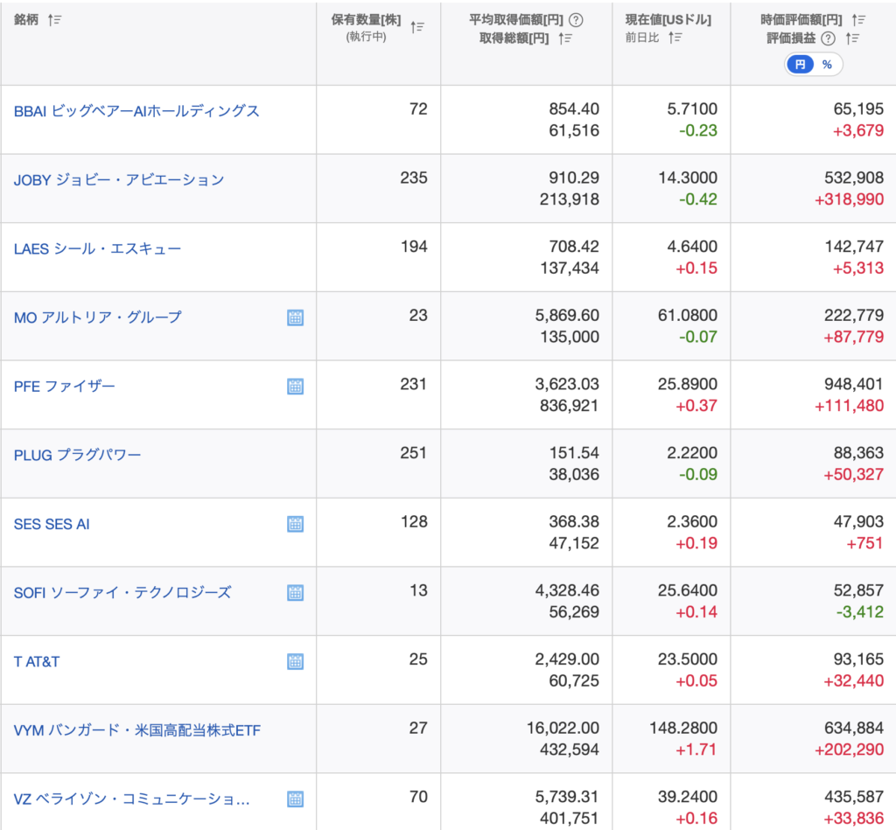Open the SES AI calendar icon
The image size is (896, 830).
[296, 524]
